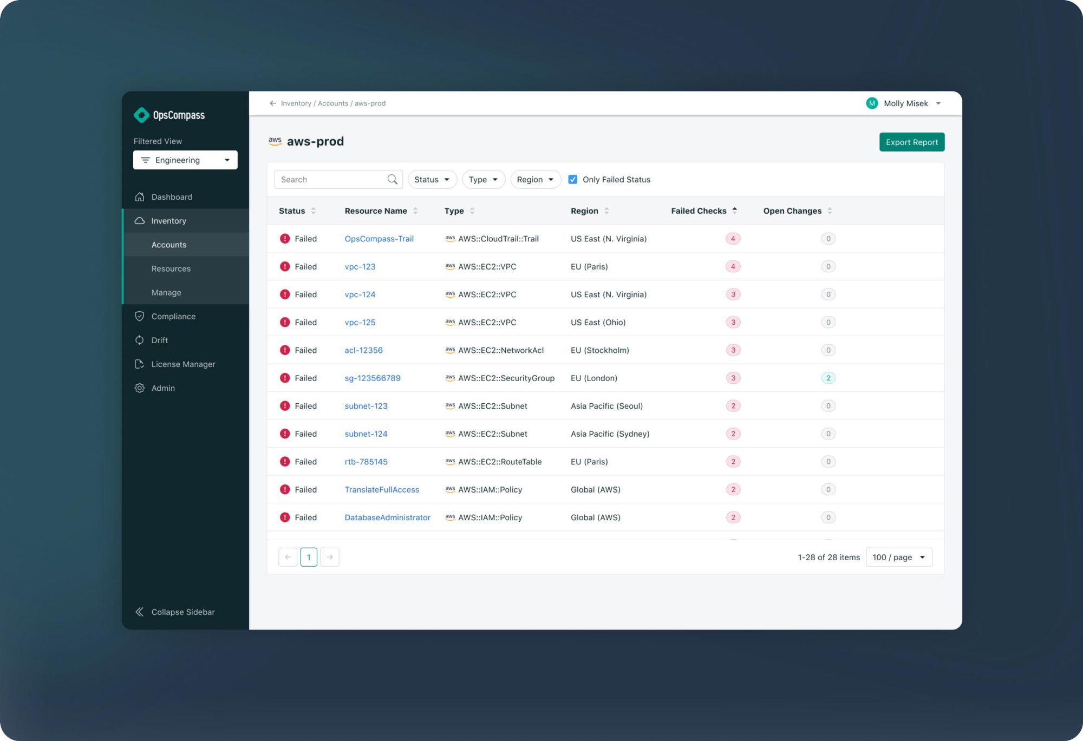Click the failed status icon for rtb-785145
This screenshot has height=741, width=1083.
pyautogui.click(x=285, y=461)
